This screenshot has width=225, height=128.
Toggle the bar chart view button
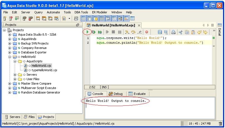(x=127, y=18)
